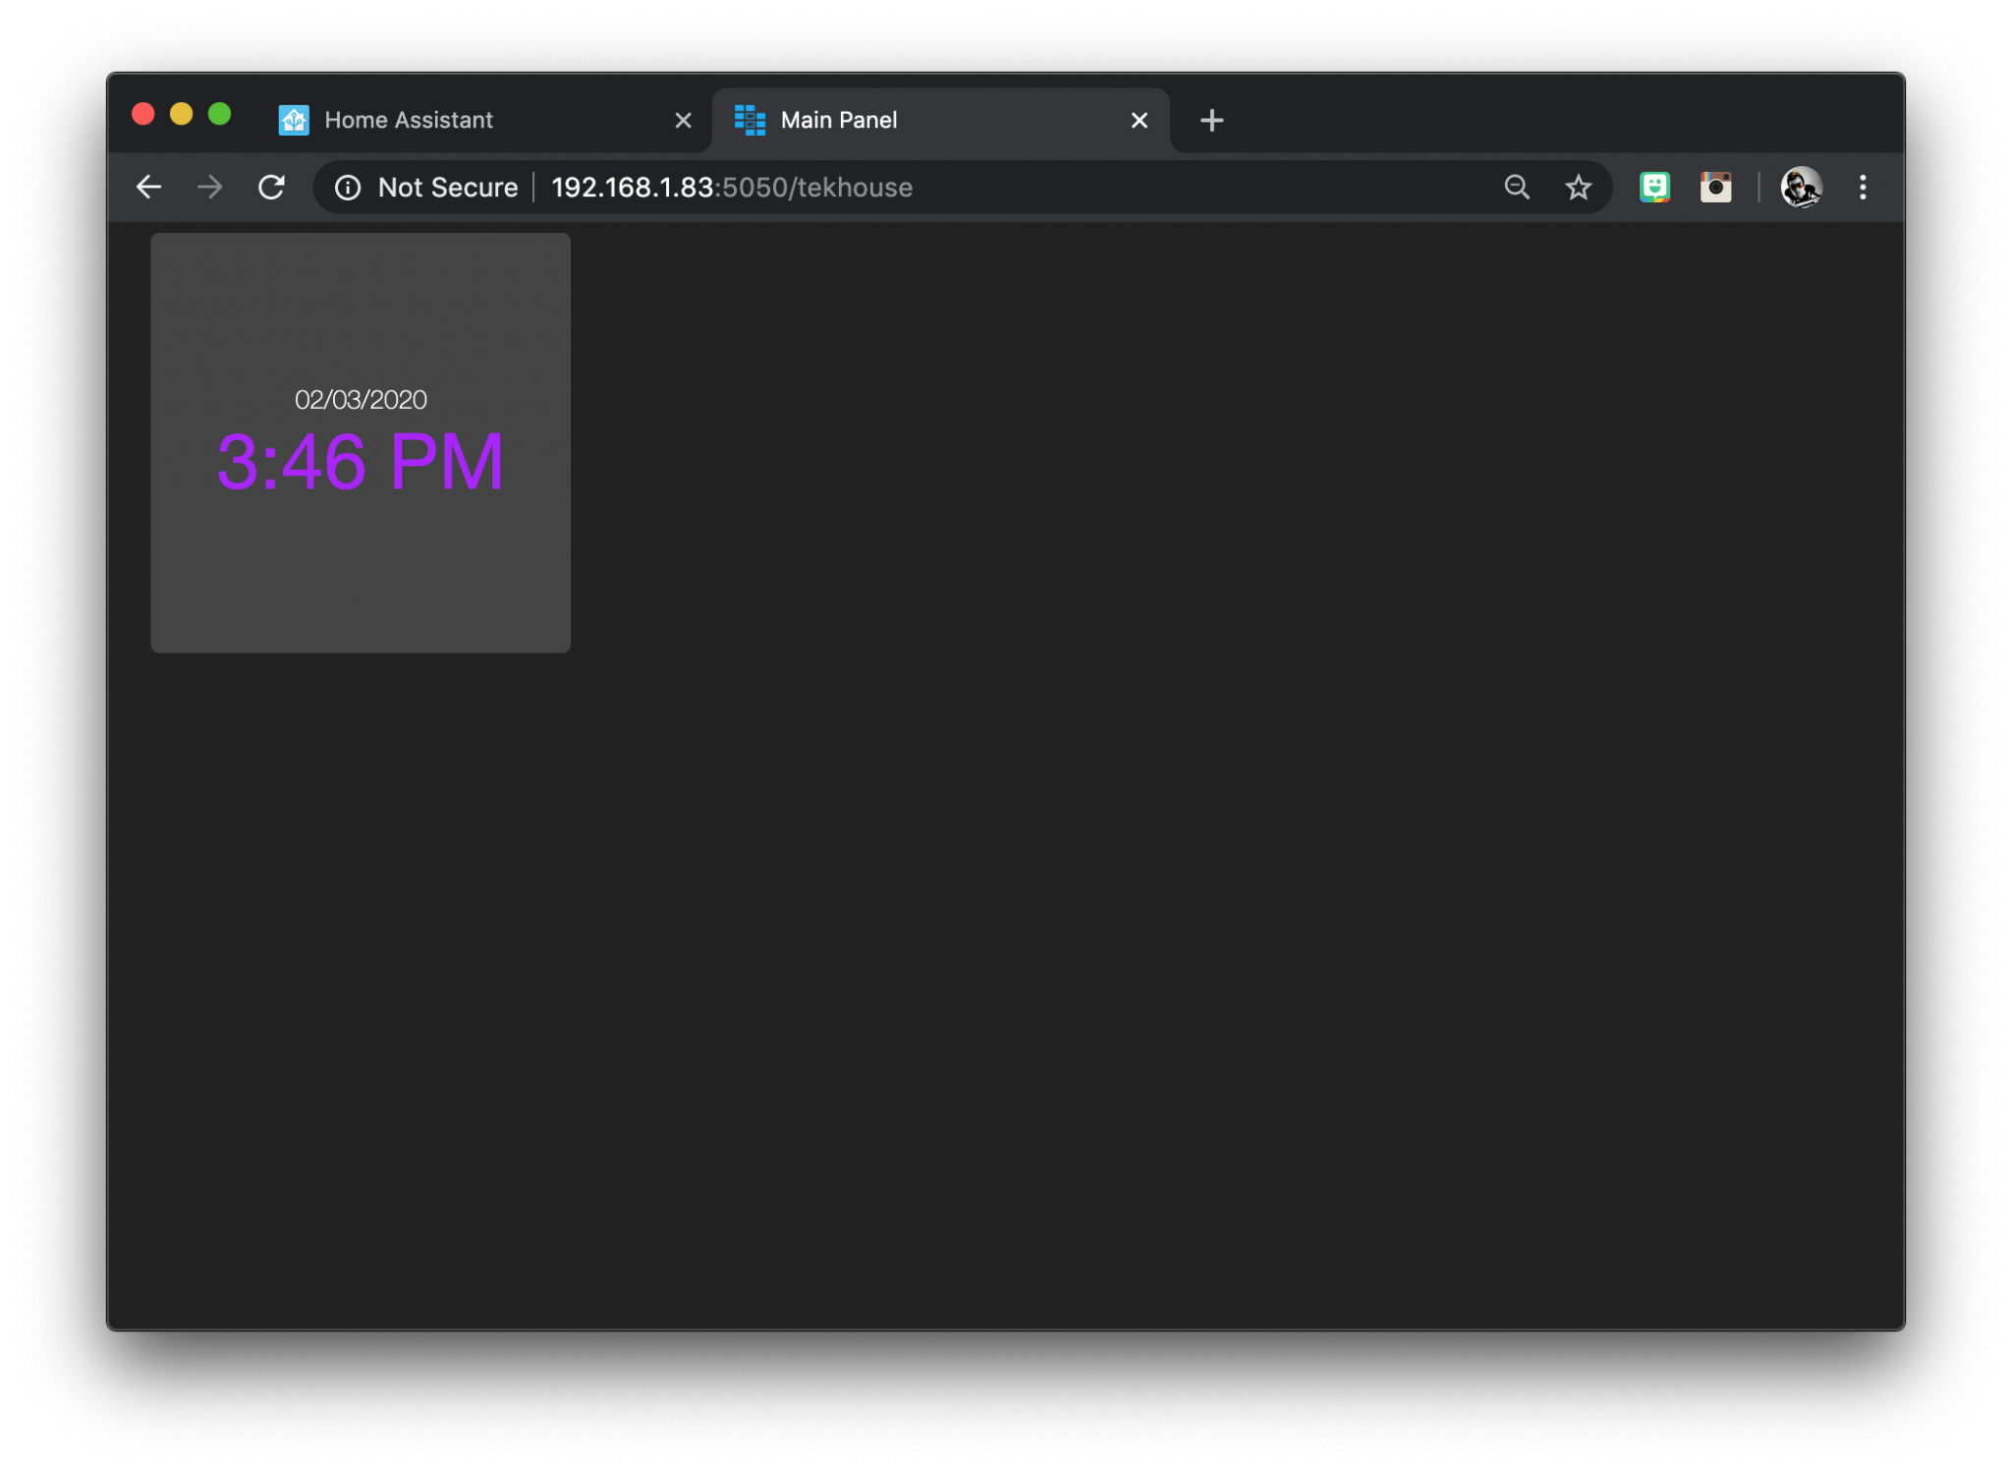Click Not Secure to expand site details
The height and width of the screenshot is (1472, 2012).
447,187
